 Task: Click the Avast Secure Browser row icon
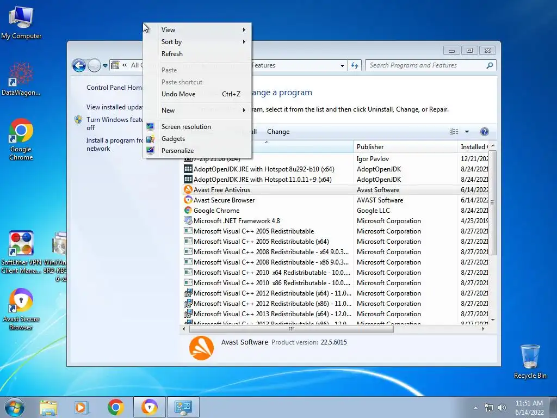188,200
